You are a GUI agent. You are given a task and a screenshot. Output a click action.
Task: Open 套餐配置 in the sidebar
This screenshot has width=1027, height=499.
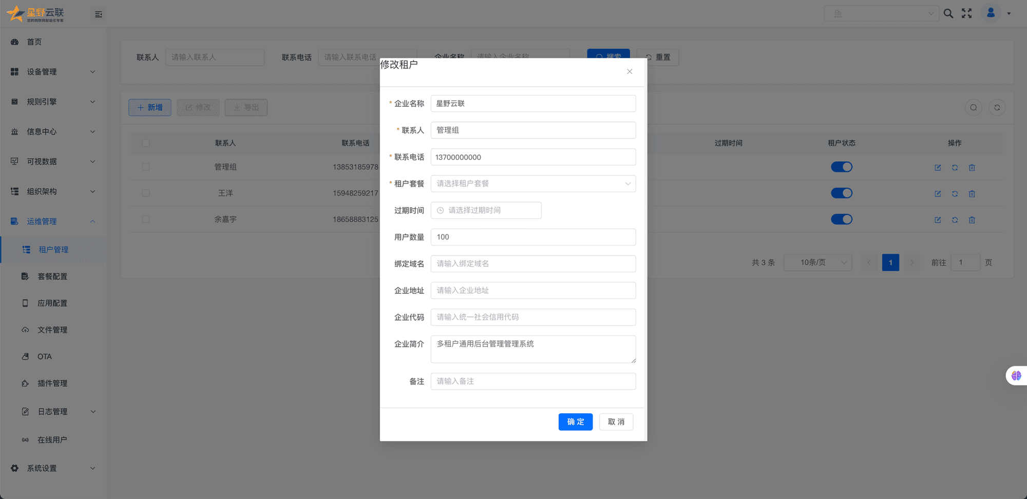[52, 276]
